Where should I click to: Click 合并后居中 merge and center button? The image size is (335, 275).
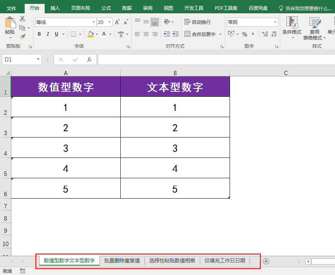pyautogui.click(x=200, y=34)
